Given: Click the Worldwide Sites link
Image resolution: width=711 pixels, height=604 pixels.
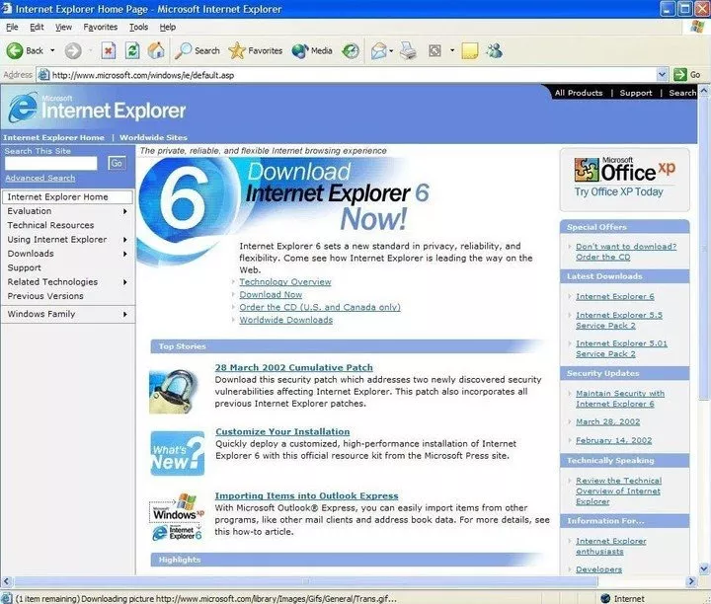Looking at the screenshot, I should tap(153, 137).
